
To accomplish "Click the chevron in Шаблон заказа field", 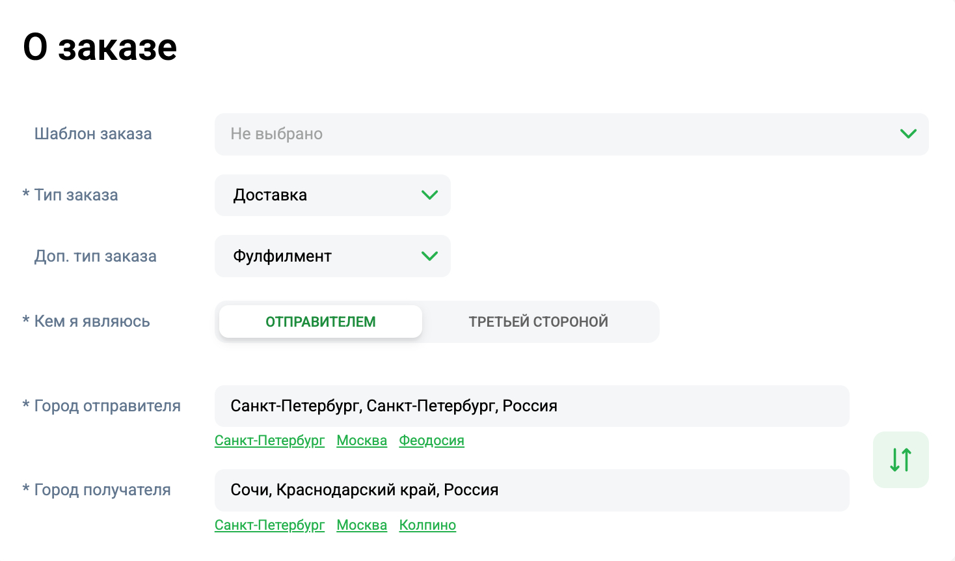I will pos(908,134).
